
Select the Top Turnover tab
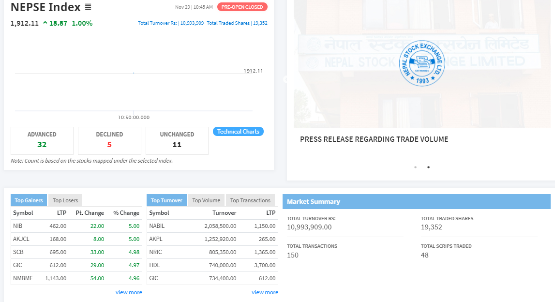pos(166,200)
